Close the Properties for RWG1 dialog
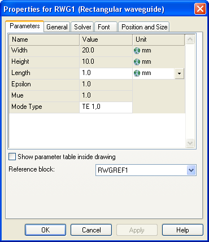Screen dimensions: 209x242 [200, 9]
